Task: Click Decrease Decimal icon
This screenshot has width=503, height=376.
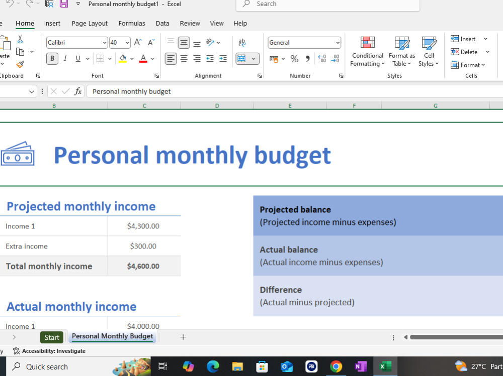Action: click(335, 59)
